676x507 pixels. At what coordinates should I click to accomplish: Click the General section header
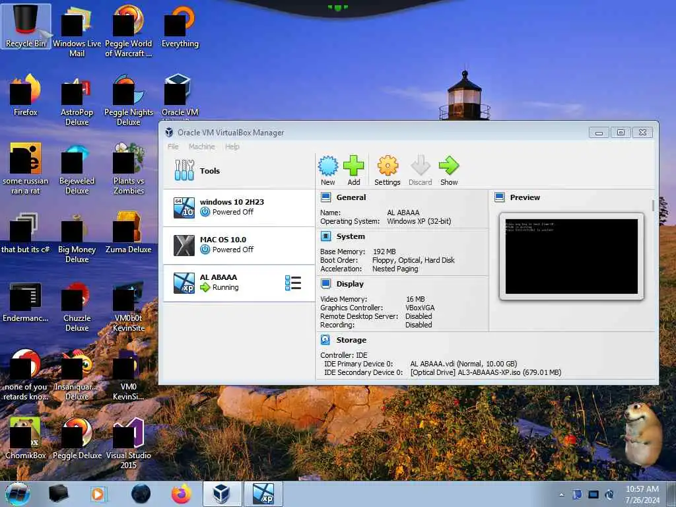pos(351,197)
